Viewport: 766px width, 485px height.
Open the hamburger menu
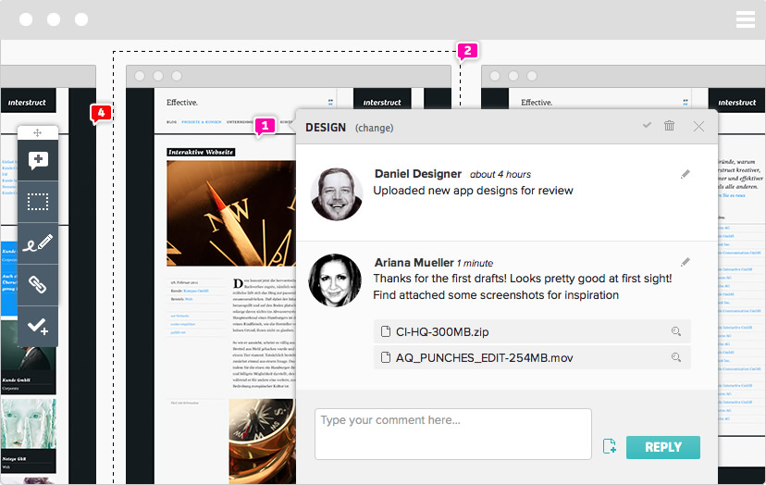(746, 19)
